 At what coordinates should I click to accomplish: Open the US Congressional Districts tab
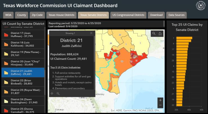click(128, 15)
